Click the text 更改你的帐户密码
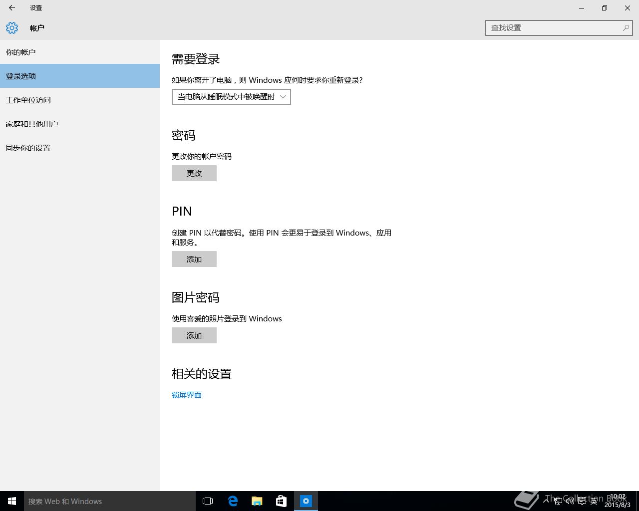Image resolution: width=639 pixels, height=511 pixels. point(202,156)
